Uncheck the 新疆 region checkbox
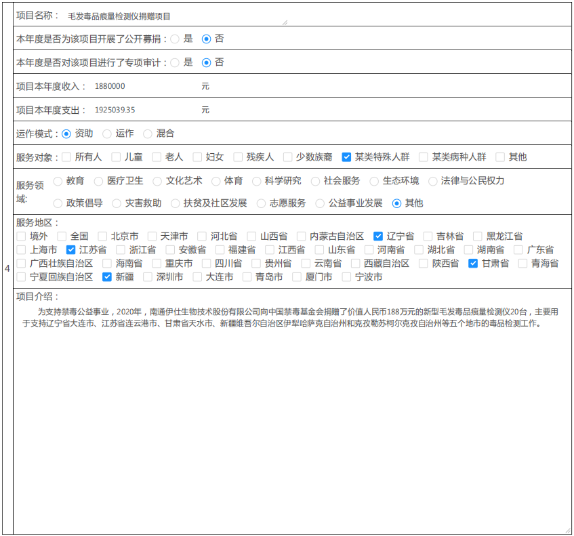Viewport: 574px width, 536px height. pyautogui.click(x=107, y=277)
